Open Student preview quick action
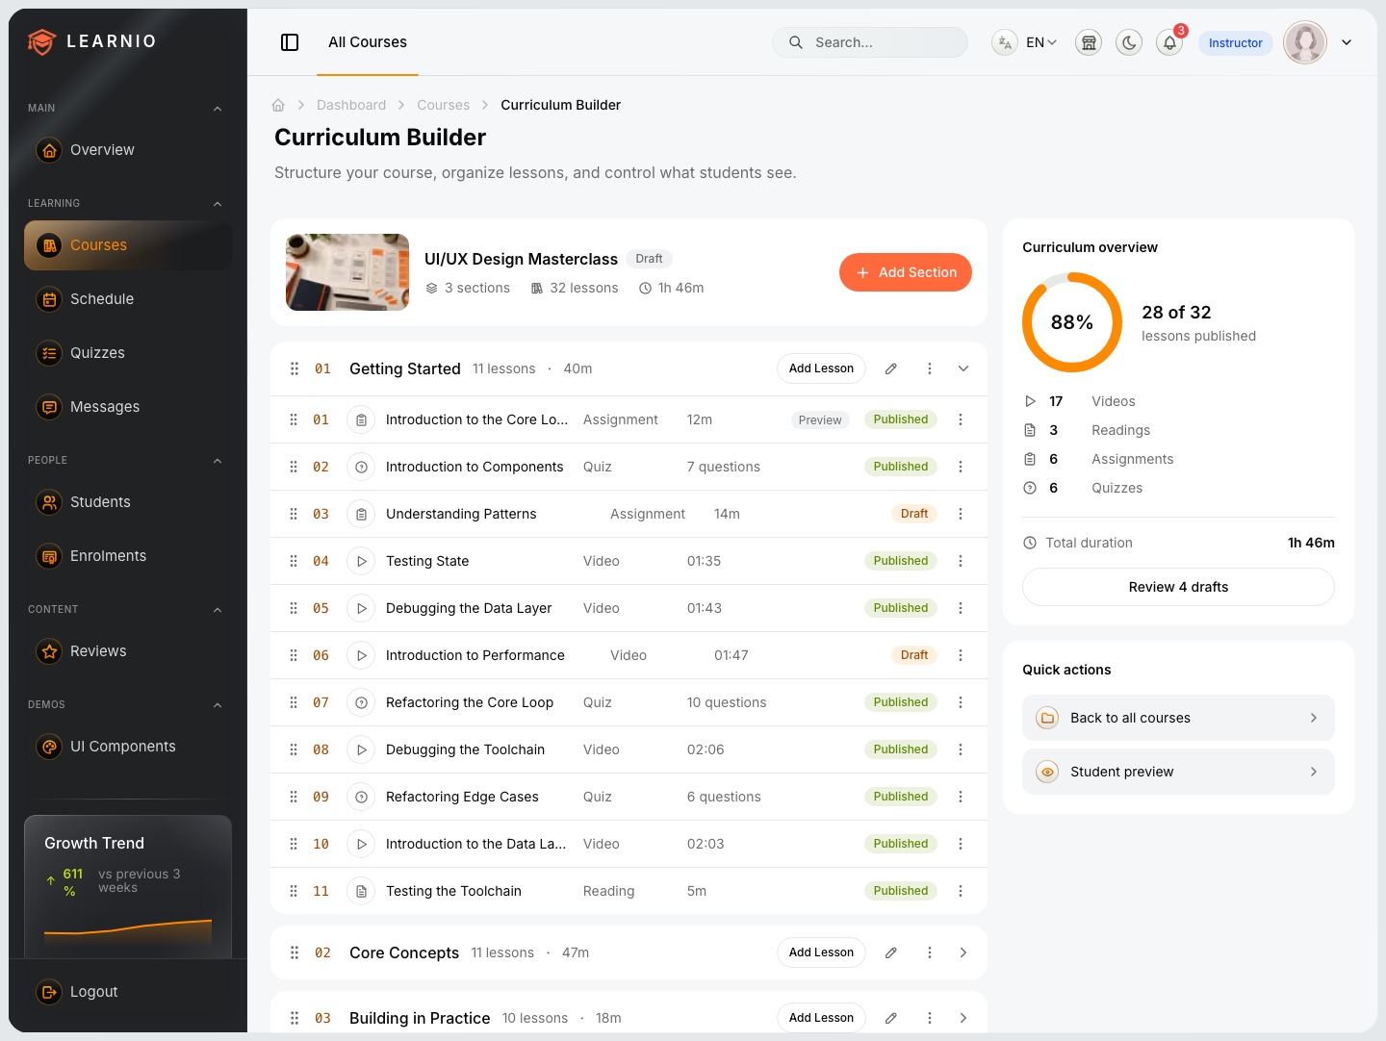 [x=1178, y=772]
